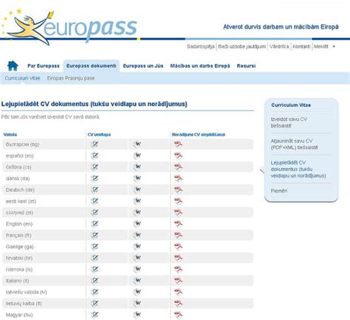Viewport: 350px width, 320px height.
Task: Open Gaeilge instructions PDF icon
Action: click(x=178, y=246)
